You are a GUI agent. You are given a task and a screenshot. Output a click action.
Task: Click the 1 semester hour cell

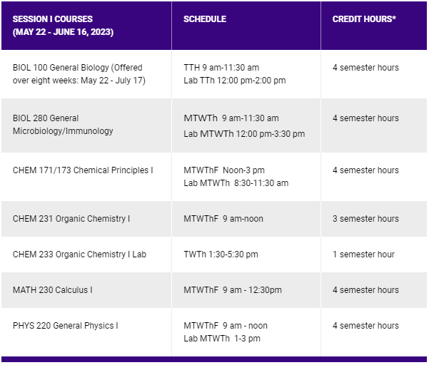click(363, 254)
